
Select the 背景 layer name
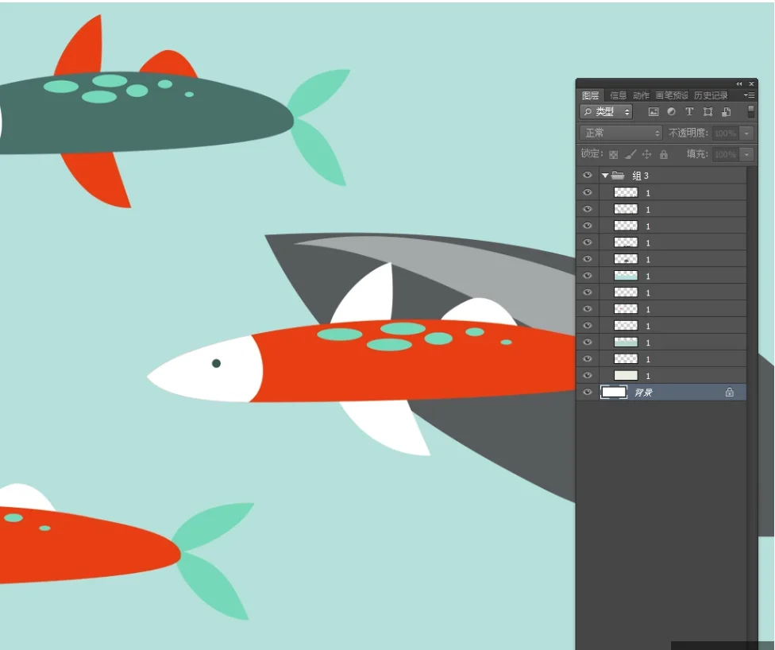click(643, 393)
